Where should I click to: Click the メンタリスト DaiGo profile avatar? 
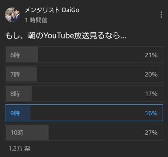(12, 15)
